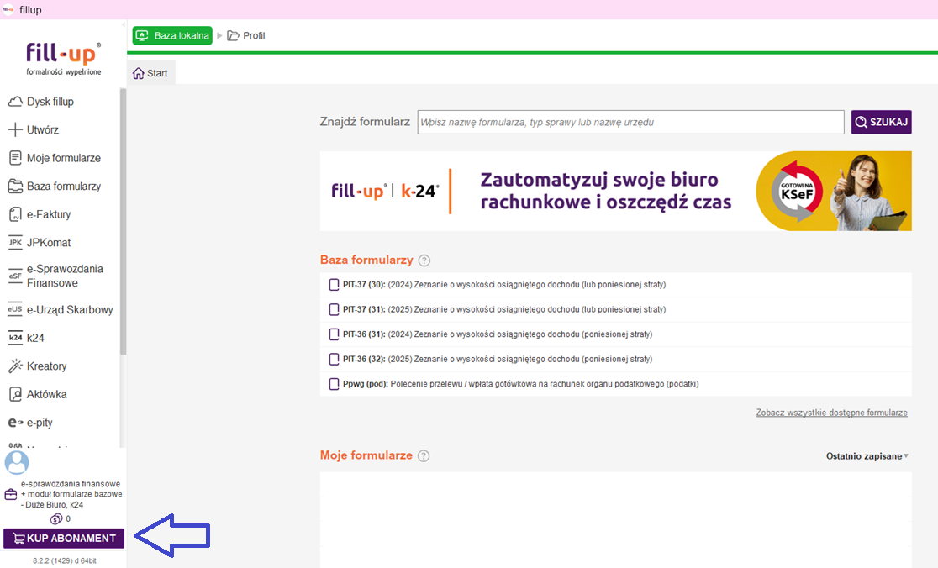The image size is (938, 568).
Task: Open e-Urząd Skarbowy icon
Action: [15, 310]
